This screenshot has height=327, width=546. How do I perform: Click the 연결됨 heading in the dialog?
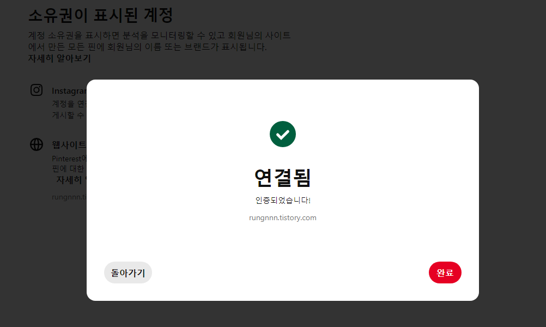(x=282, y=178)
